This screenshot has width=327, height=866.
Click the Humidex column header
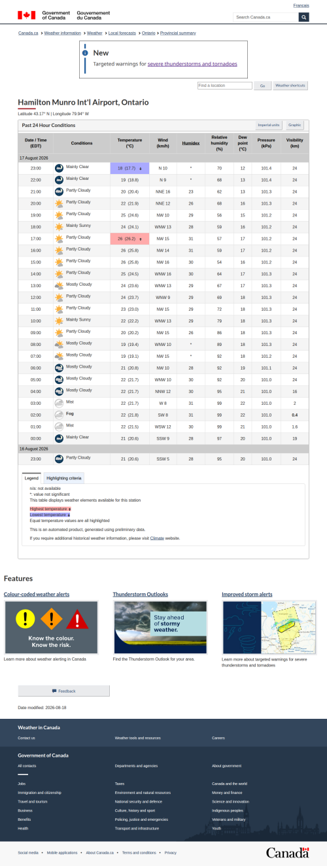pyautogui.click(x=191, y=143)
